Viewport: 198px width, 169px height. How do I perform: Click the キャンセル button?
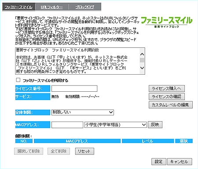[x=180, y=162]
